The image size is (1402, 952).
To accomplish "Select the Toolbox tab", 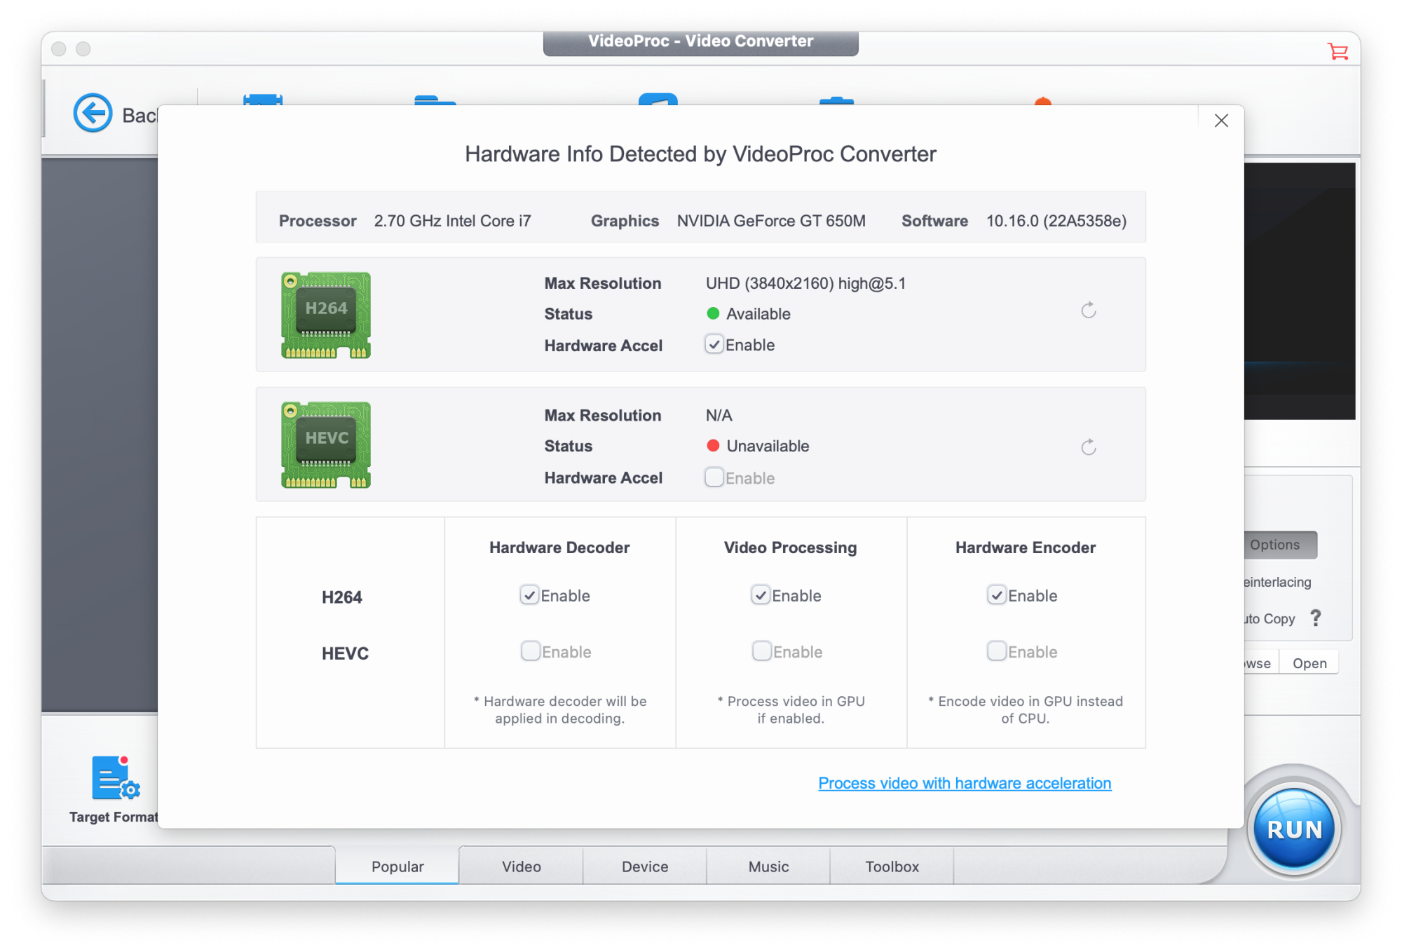I will coord(892,866).
